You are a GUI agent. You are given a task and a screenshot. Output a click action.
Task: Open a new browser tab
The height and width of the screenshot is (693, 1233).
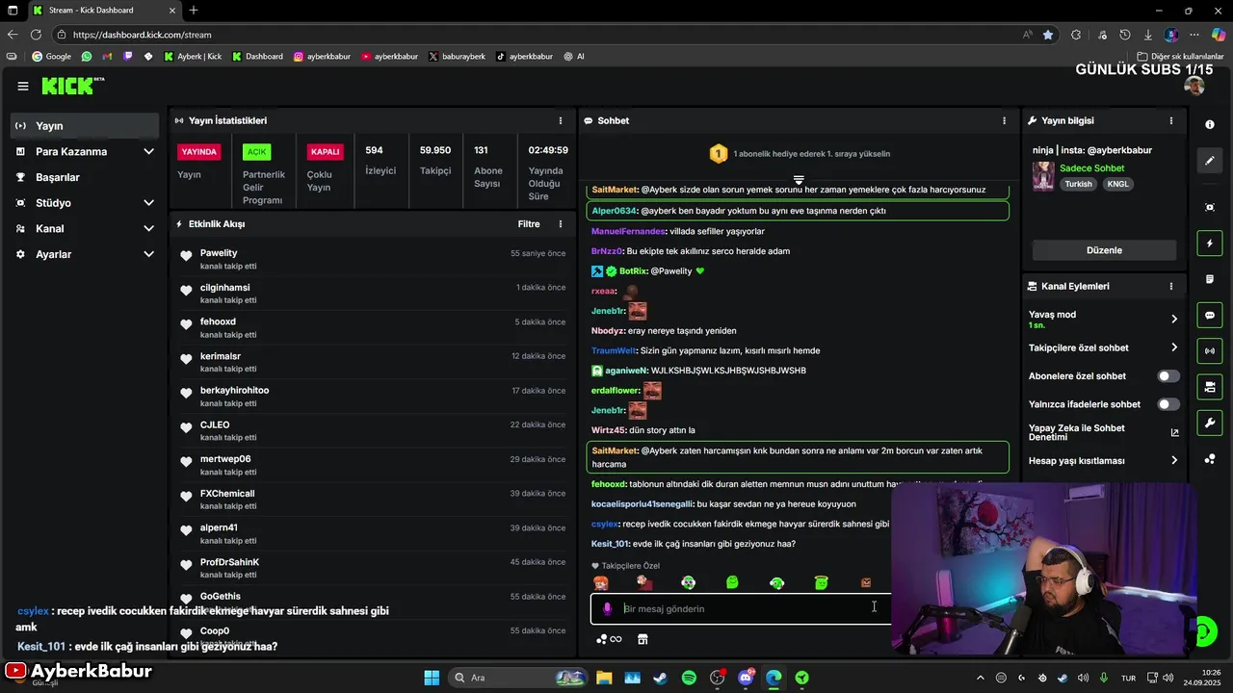[194, 11]
